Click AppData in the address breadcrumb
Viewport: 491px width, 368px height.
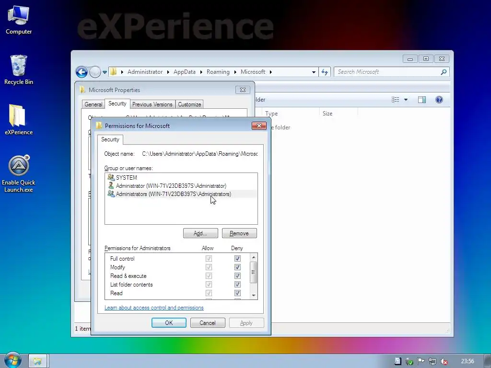pos(185,72)
